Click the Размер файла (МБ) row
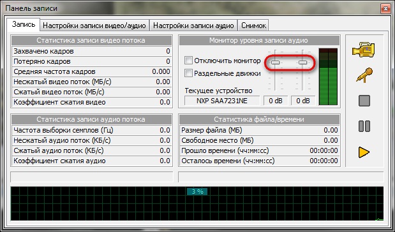 tap(260, 131)
